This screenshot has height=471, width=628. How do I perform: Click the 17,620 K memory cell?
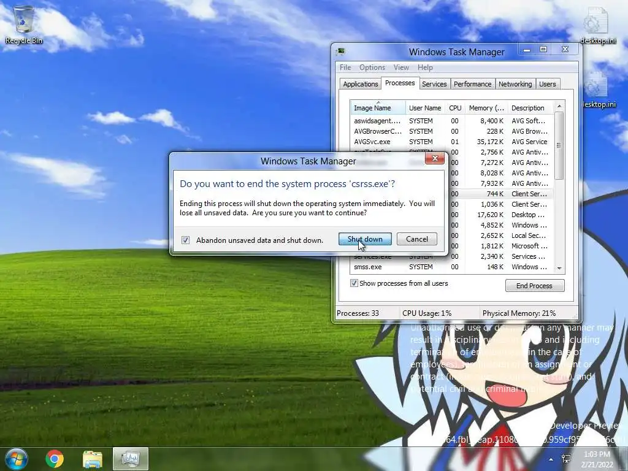pos(490,215)
